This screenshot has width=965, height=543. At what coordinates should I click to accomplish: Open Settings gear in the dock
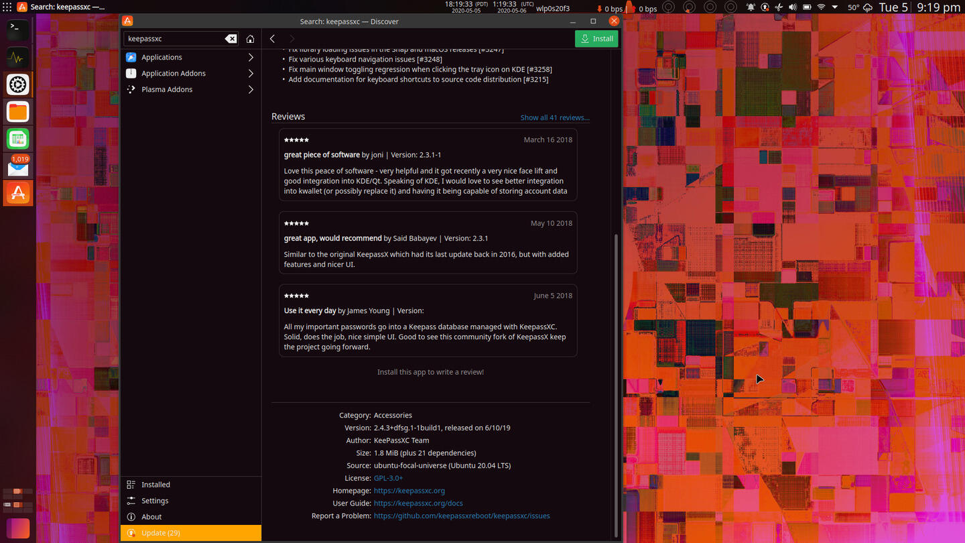(18, 84)
